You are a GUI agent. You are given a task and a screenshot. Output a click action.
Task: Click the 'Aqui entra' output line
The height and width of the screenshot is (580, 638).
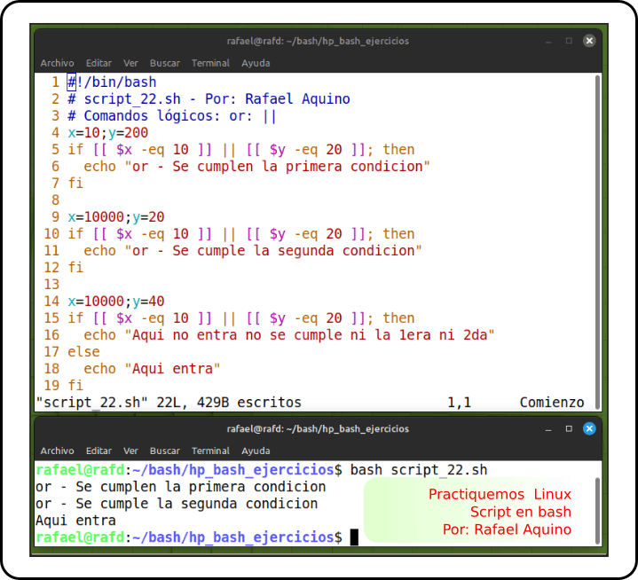pyautogui.click(x=75, y=521)
